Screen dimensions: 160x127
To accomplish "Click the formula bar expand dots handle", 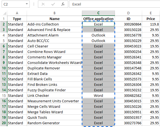I will click(x=34, y=4).
